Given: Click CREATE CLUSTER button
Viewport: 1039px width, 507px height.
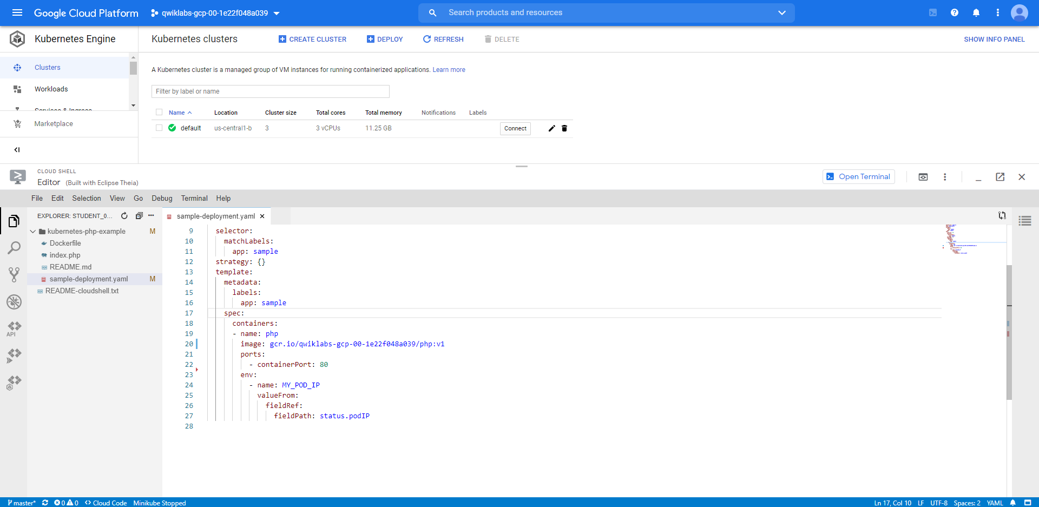Looking at the screenshot, I should click(312, 39).
